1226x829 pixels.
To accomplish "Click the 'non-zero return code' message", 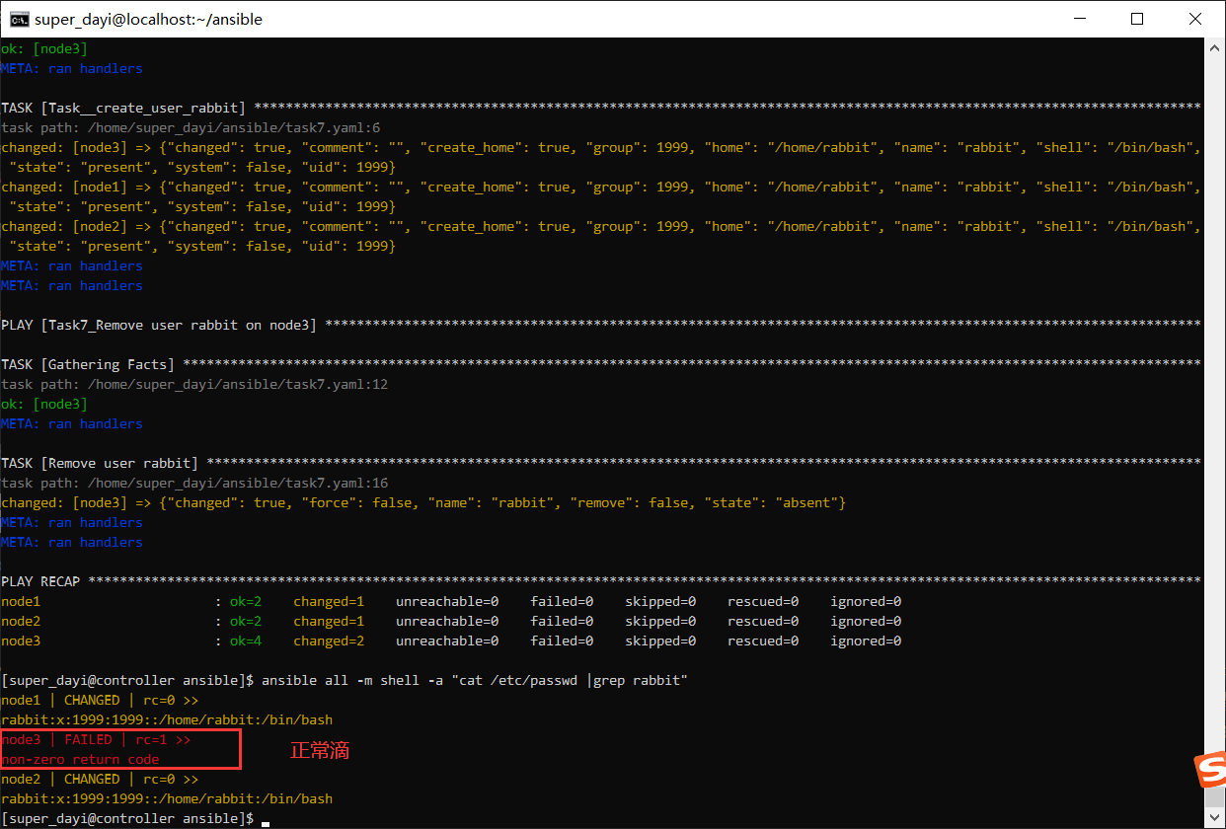I will pos(80,759).
